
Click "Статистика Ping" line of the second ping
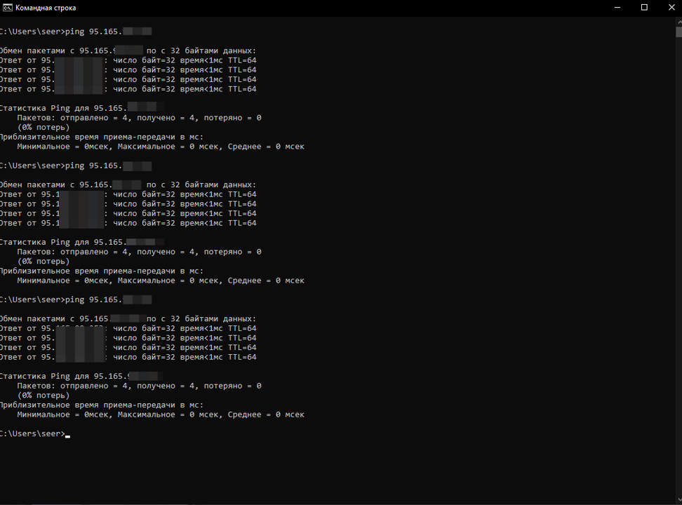coord(82,242)
